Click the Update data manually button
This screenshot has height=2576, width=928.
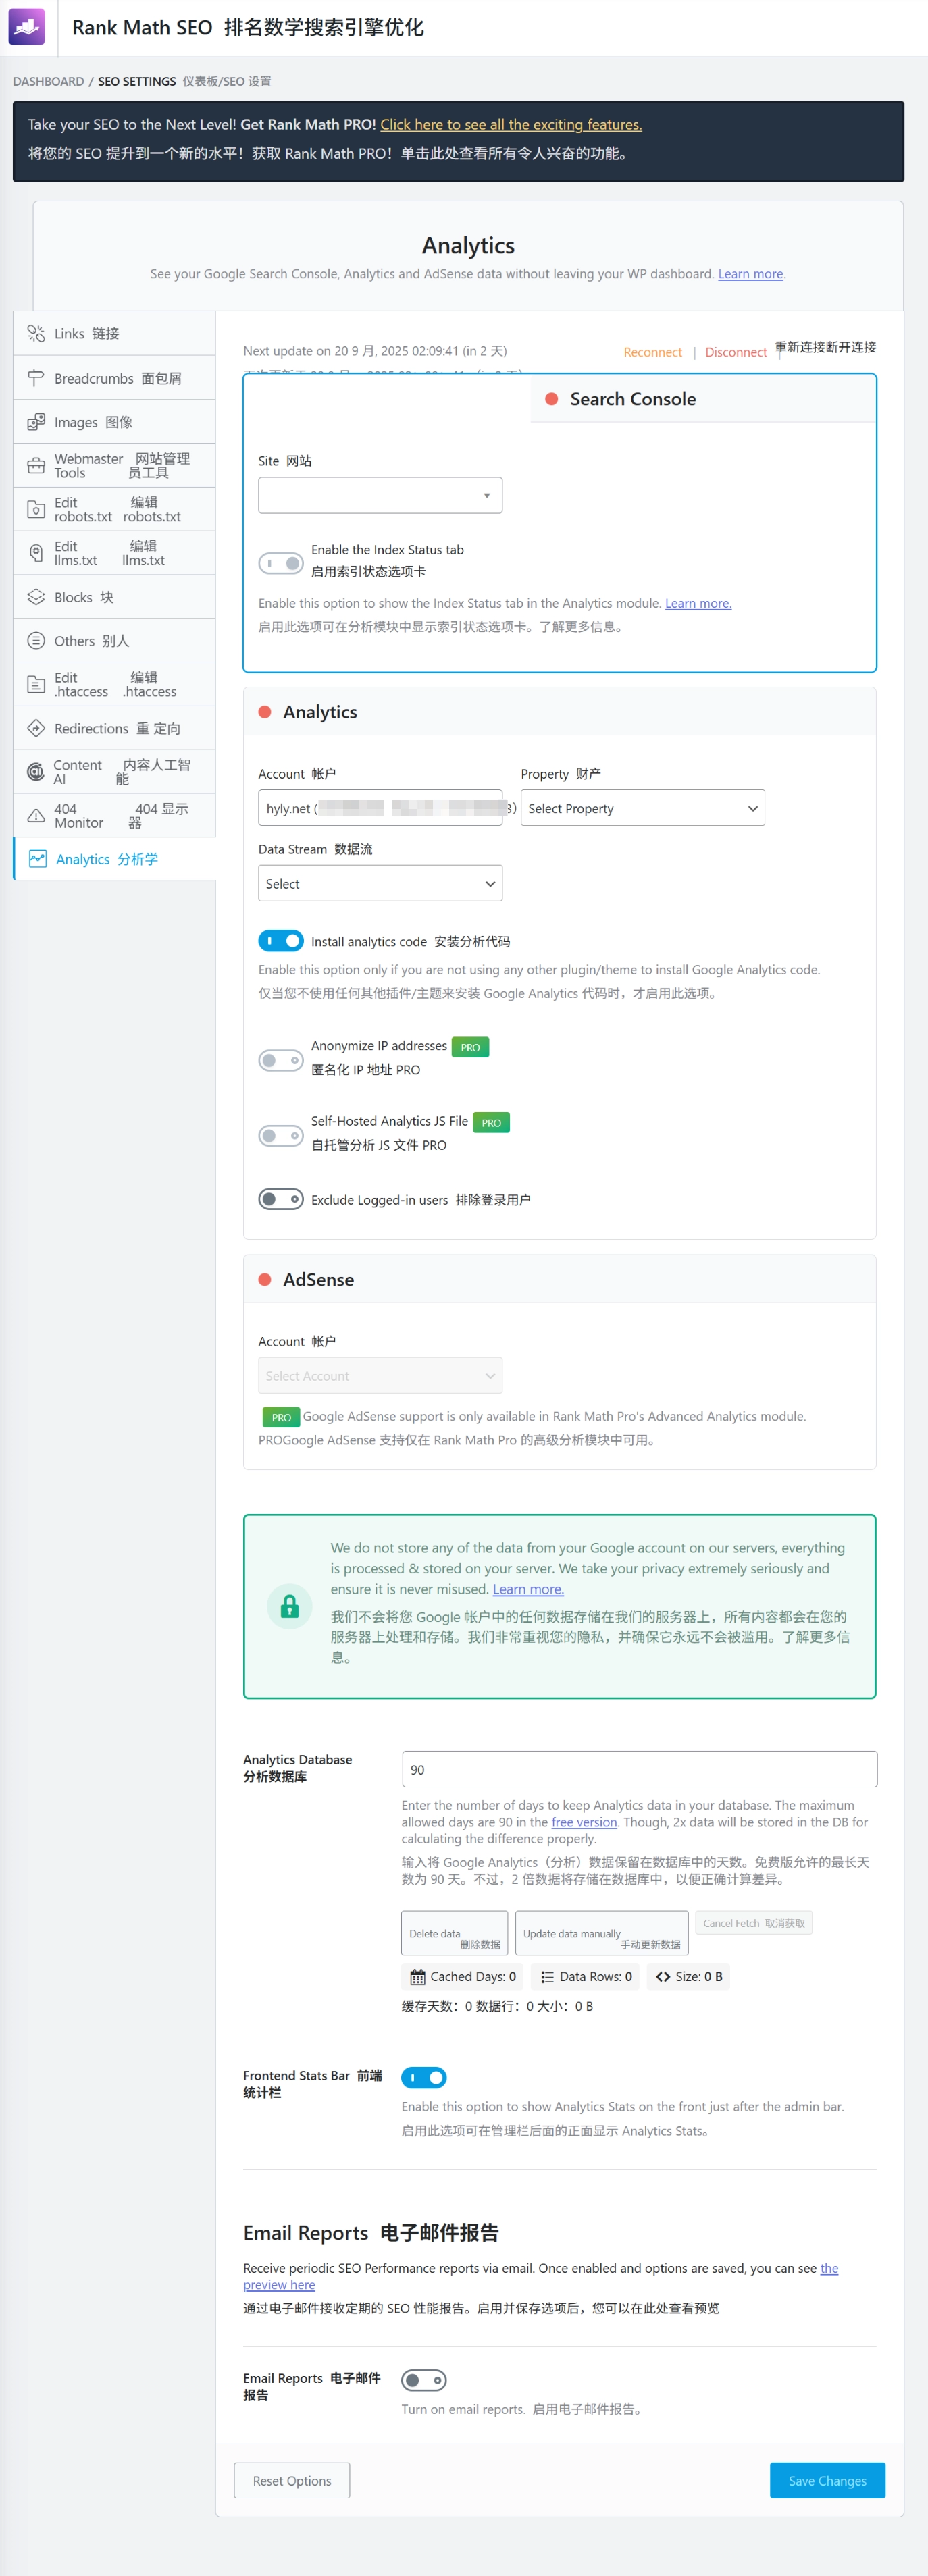[x=602, y=1933]
